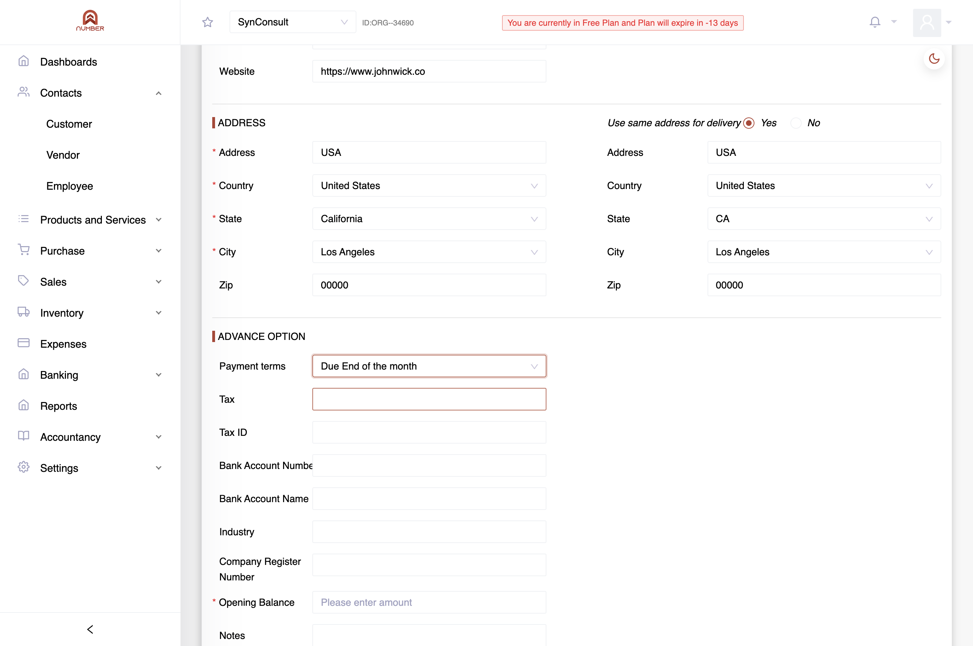Click the Industry input field
Viewport: 973px width, 646px height.
click(429, 532)
